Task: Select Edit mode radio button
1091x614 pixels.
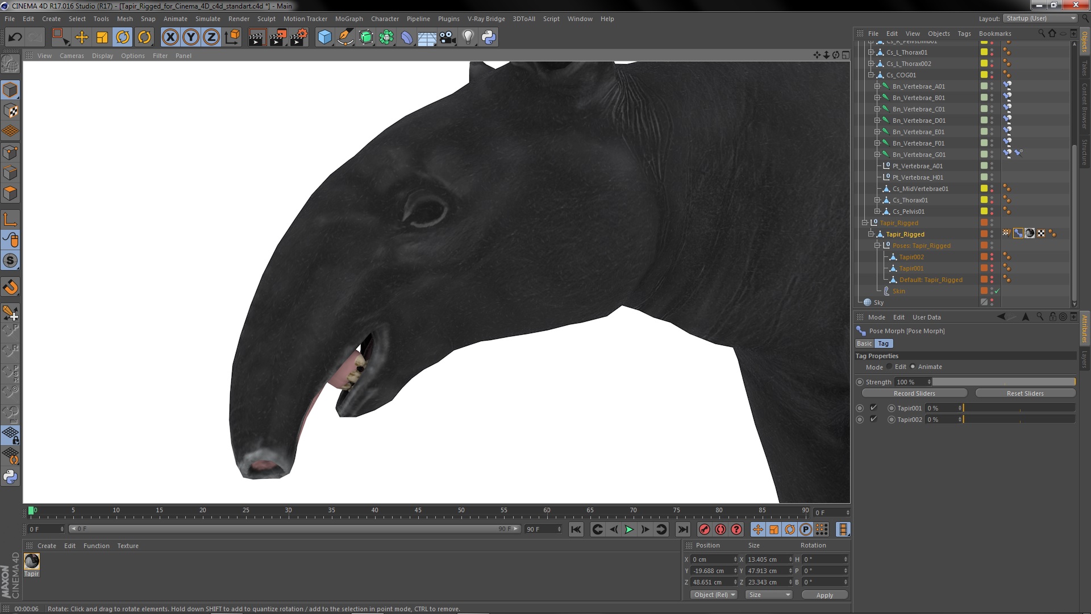Action: point(890,367)
